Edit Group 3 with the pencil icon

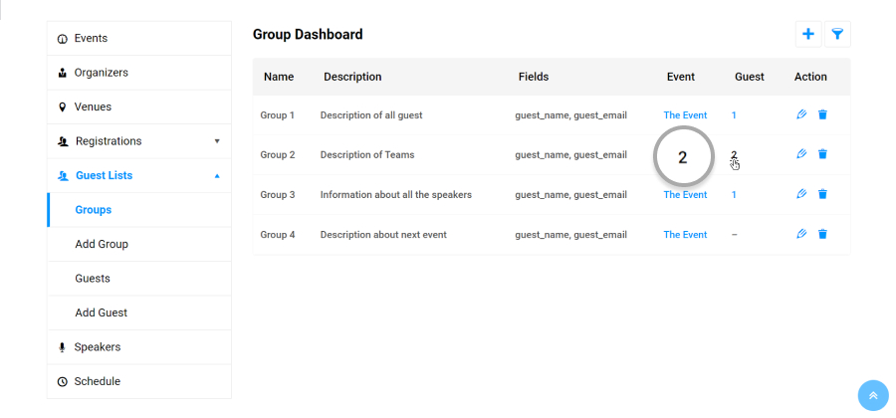801,194
